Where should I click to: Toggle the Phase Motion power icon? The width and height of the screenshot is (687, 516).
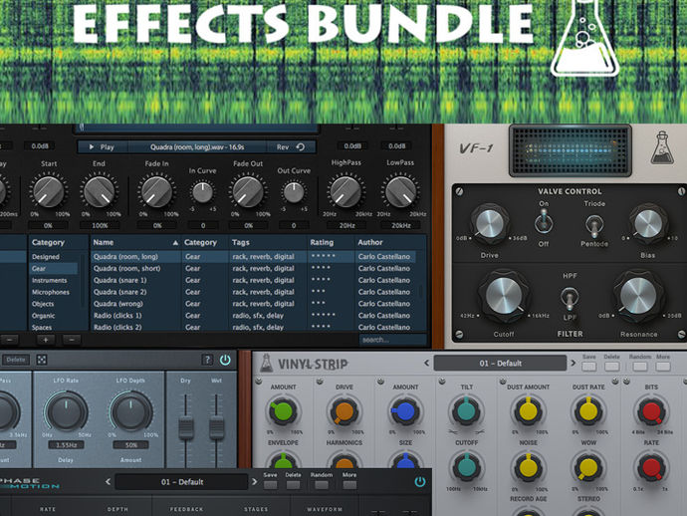pyautogui.click(x=420, y=482)
